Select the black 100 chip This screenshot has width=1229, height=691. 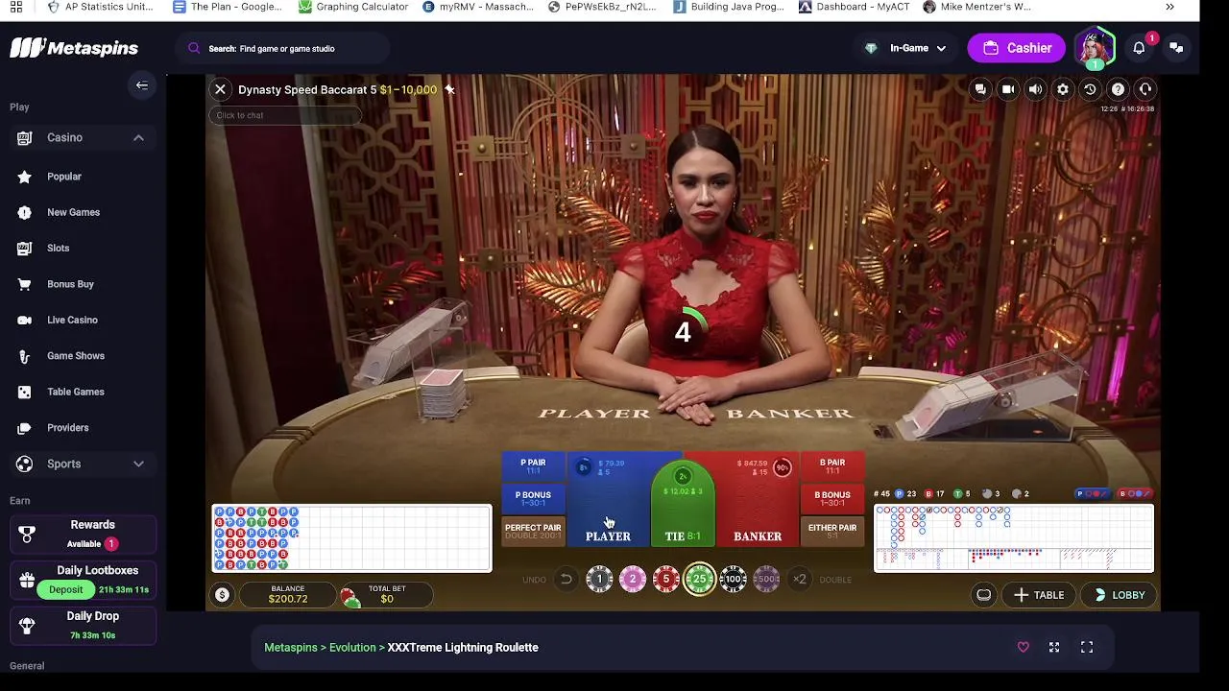(x=733, y=579)
